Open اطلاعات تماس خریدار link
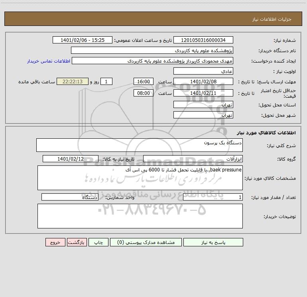Image resolution: width=307 pixels, height=297 pixels. click(x=49, y=61)
